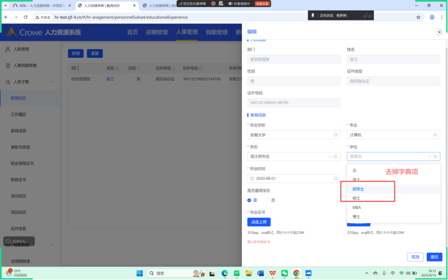Click the search icon in 证件类型 column header
This screenshot has width=448, height=280.
(174, 68)
